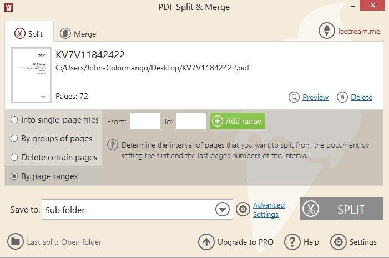
Task: Select By groups of pages option
Action: point(52,138)
